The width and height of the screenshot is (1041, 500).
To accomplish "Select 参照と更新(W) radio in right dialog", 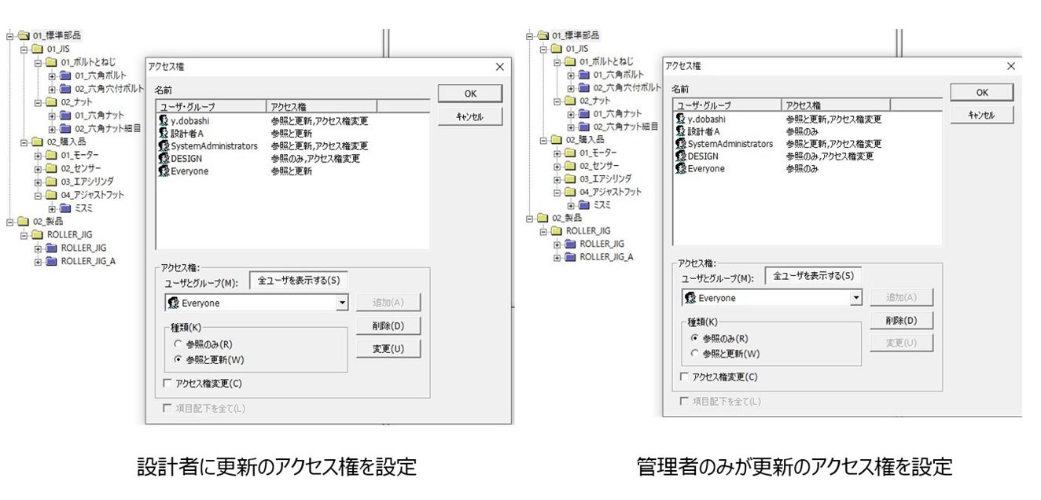I will point(695,353).
